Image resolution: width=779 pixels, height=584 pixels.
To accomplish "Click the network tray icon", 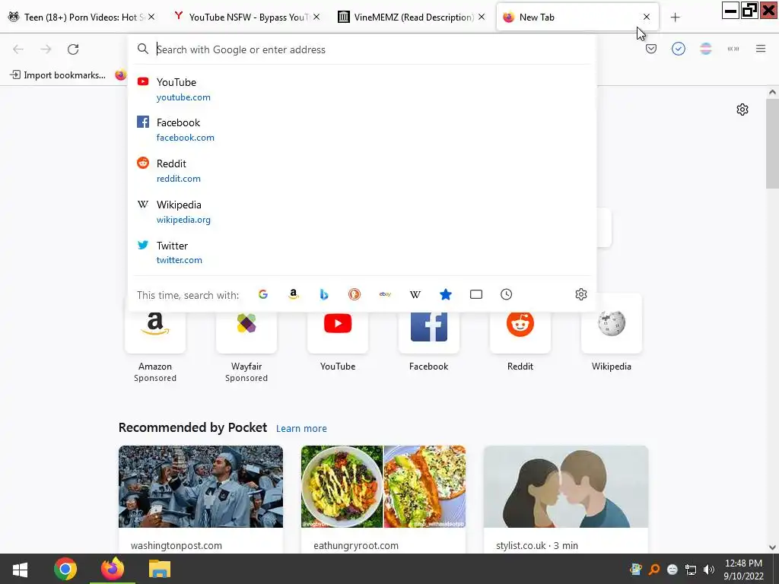I will click(691, 569).
